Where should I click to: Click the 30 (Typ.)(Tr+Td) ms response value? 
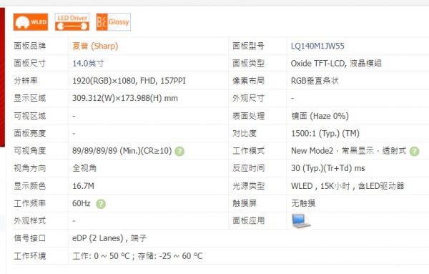coord(328,168)
